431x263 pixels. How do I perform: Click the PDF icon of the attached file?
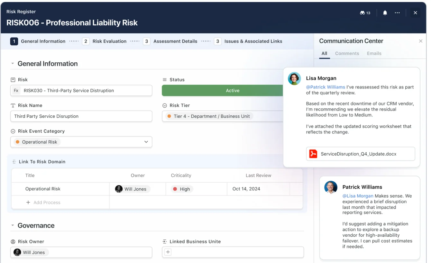pyautogui.click(x=313, y=154)
